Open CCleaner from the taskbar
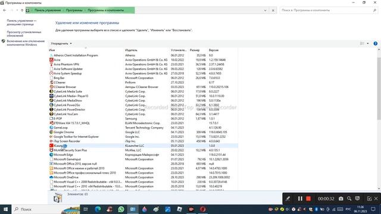381x214 pixels. (x=110, y=209)
